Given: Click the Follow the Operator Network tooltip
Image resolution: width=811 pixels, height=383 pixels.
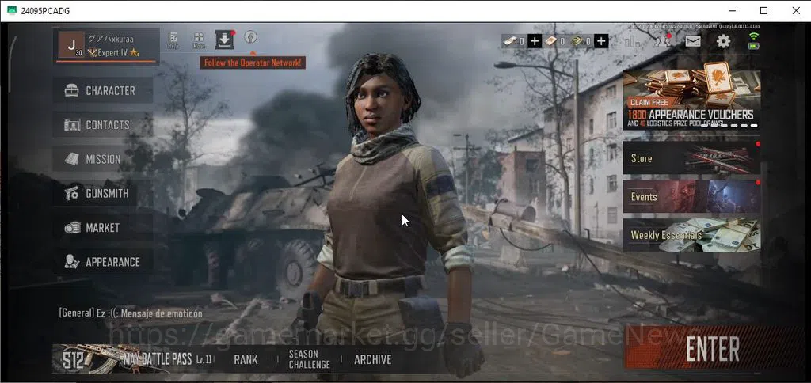Looking at the screenshot, I should click(x=253, y=63).
